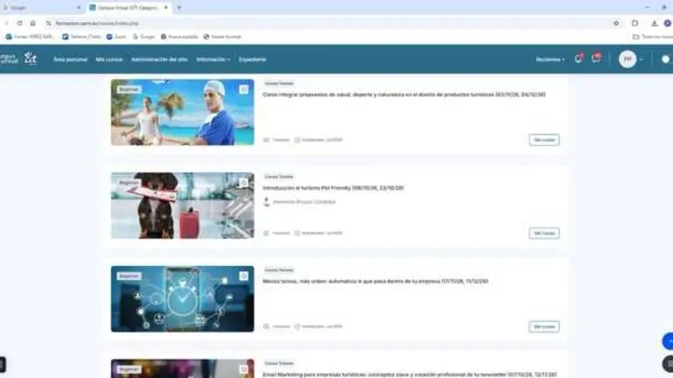Screen dimensions: 673x378
Task: Click the teacher avatar icon in Pet Friendly card
Action: [266, 202]
